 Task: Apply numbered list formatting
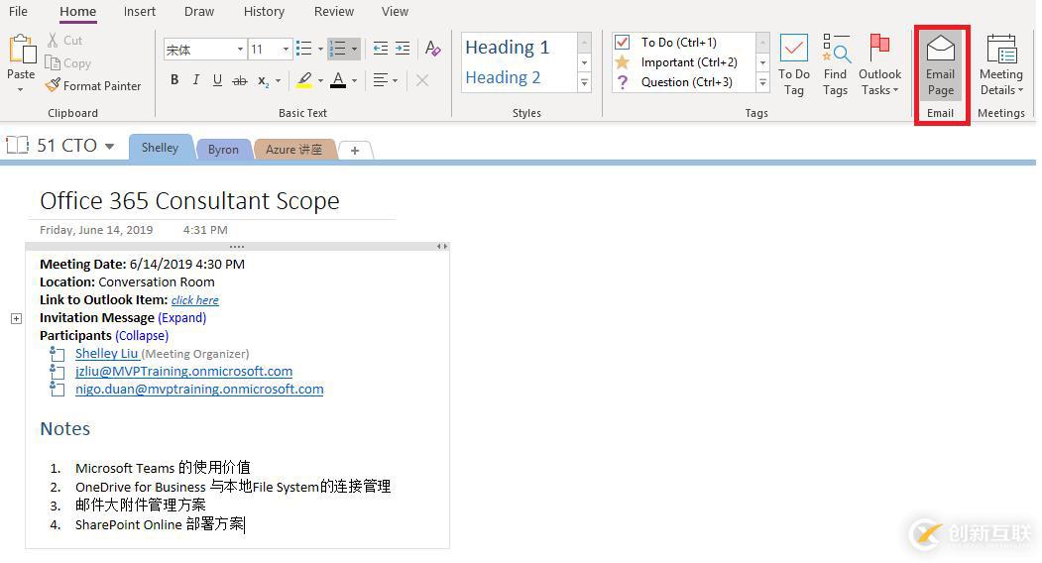coord(338,49)
